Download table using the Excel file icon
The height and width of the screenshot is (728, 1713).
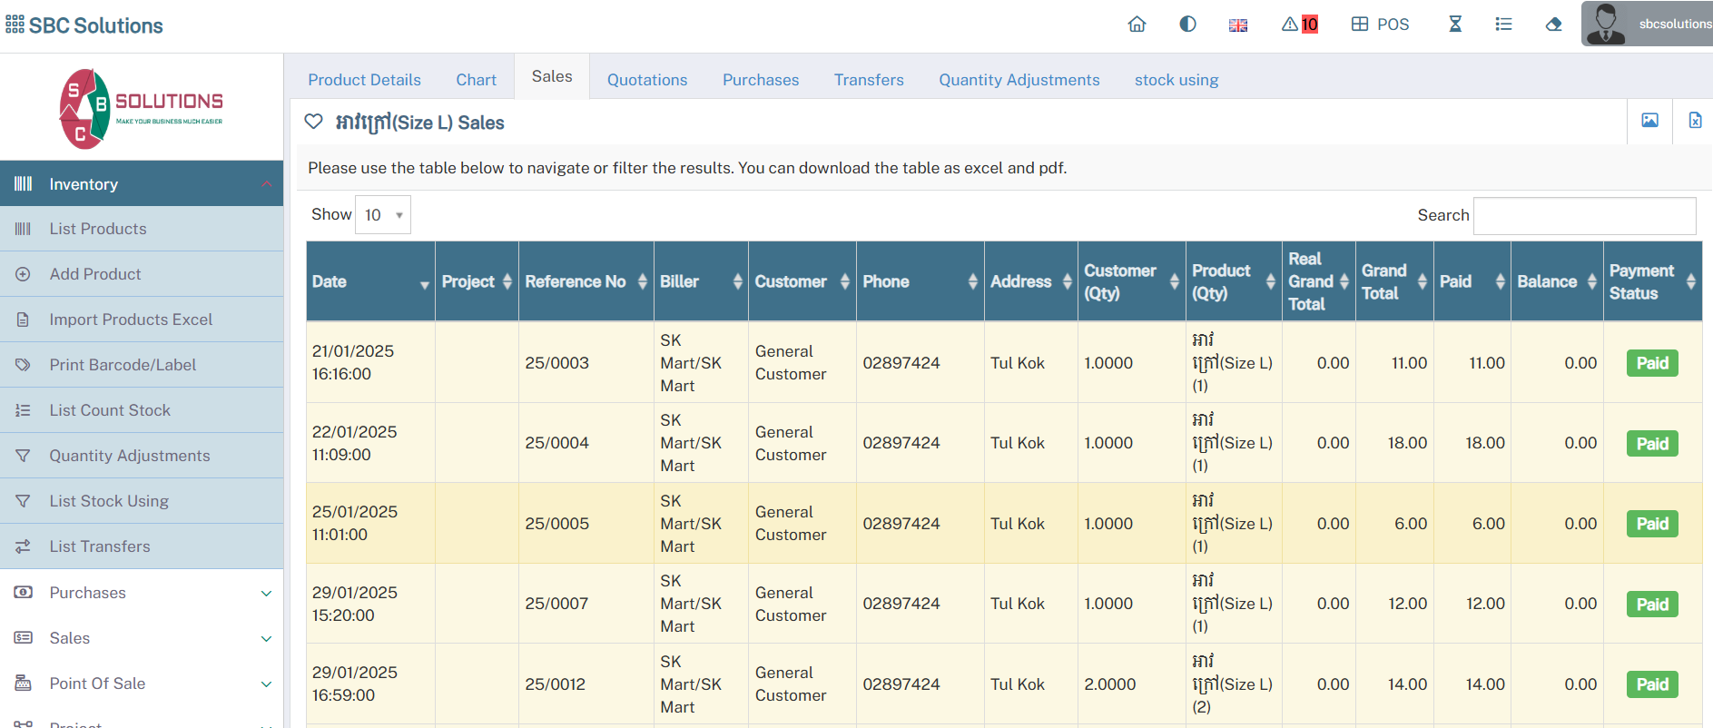1694,121
